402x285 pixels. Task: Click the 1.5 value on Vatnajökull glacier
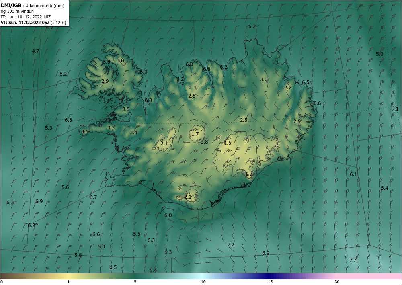pyautogui.click(x=228, y=143)
